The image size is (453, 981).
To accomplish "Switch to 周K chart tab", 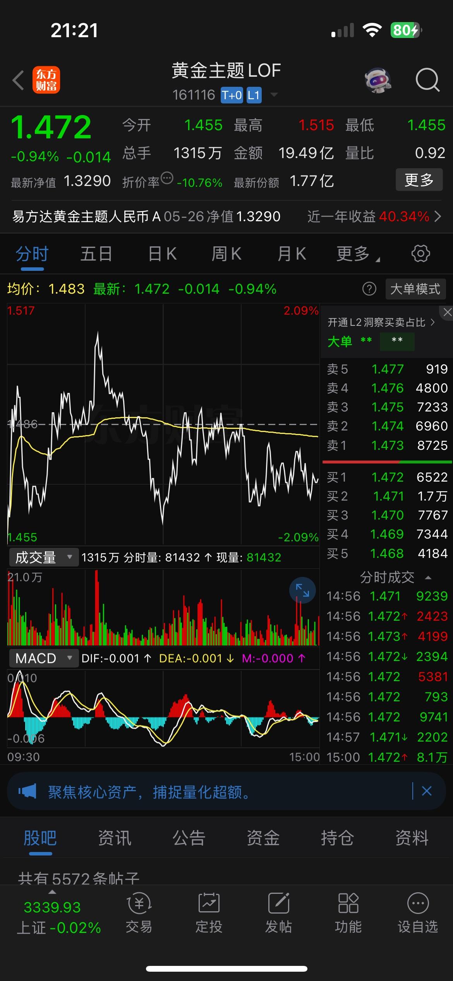I will tap(226, 254).
